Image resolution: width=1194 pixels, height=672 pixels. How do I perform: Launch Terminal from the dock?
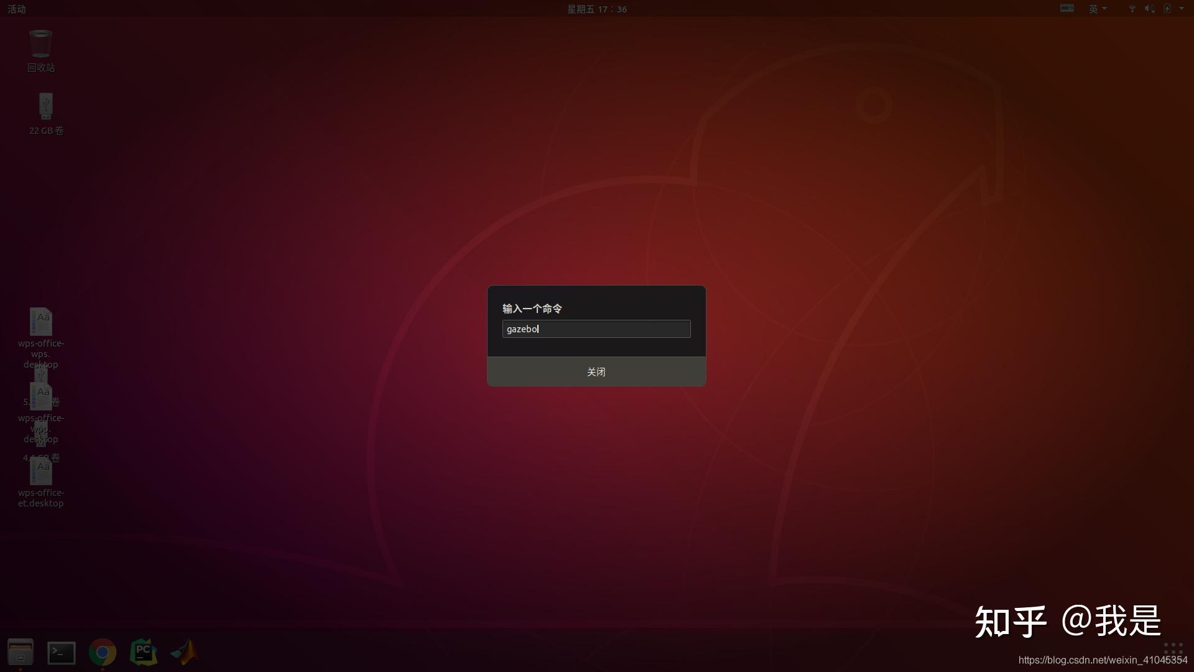[62, 652]
